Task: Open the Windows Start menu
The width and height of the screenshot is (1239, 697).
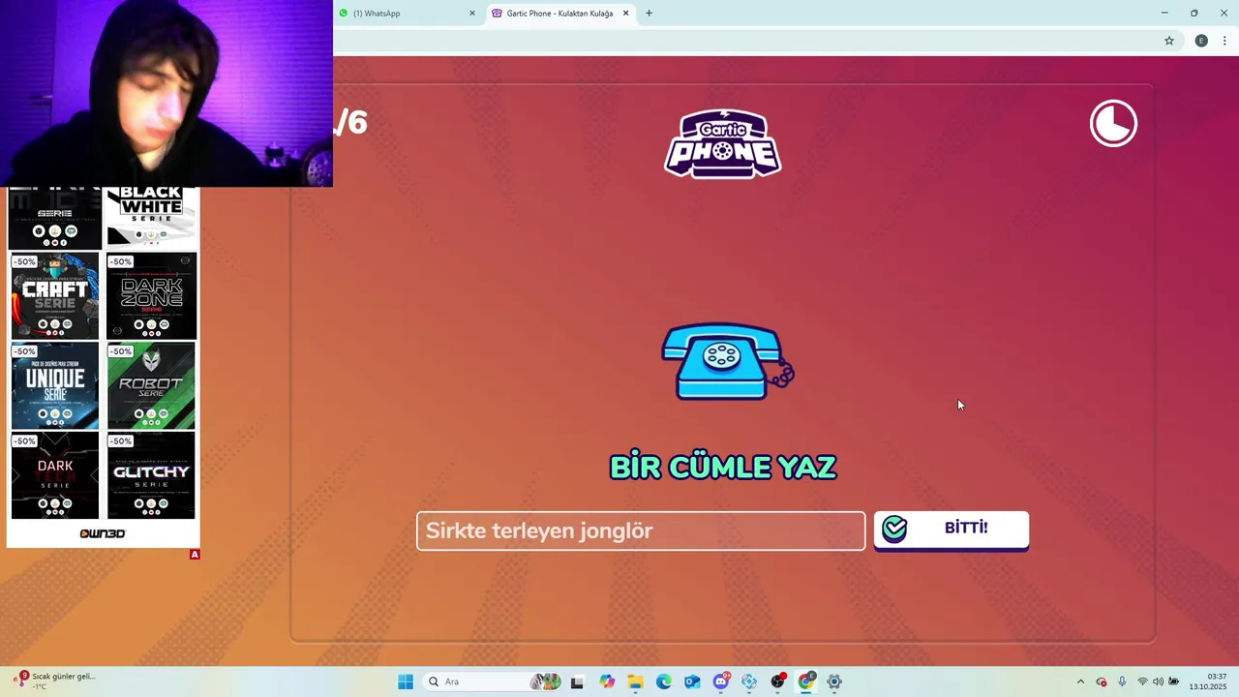Action: click(x=406, y=682)
